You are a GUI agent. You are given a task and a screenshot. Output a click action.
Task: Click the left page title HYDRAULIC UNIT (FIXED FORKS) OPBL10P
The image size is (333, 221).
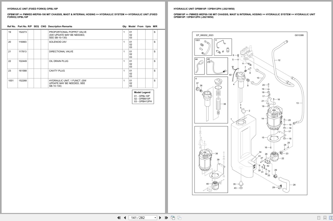[33, 9]
